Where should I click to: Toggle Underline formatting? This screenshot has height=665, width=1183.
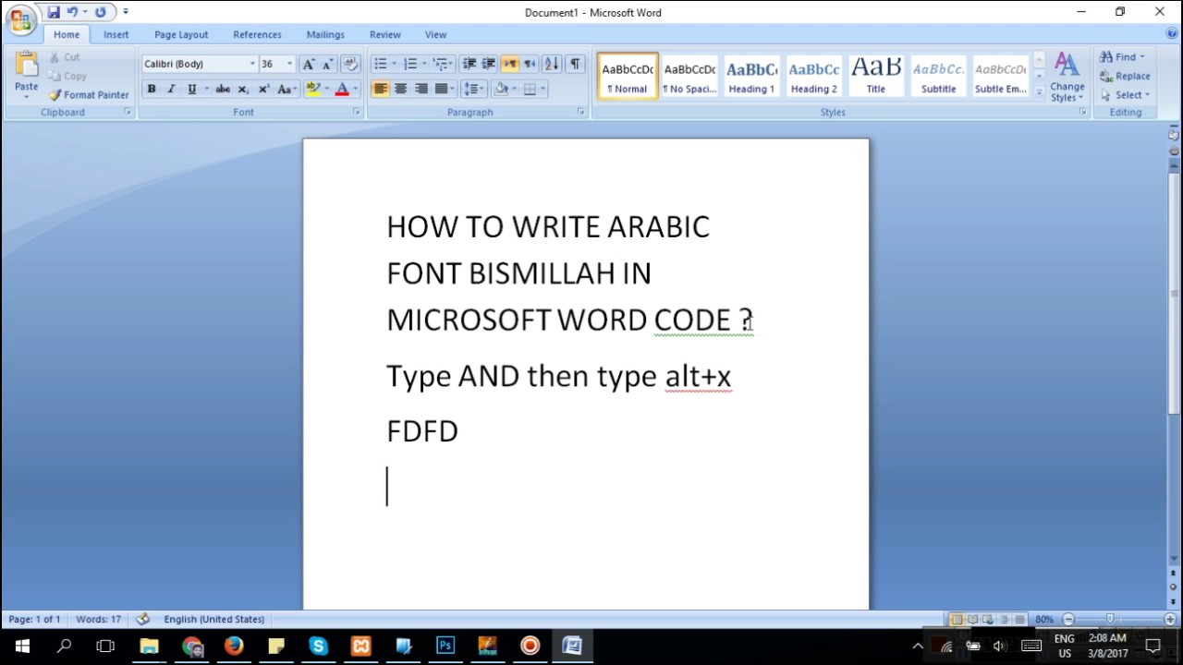191,89
